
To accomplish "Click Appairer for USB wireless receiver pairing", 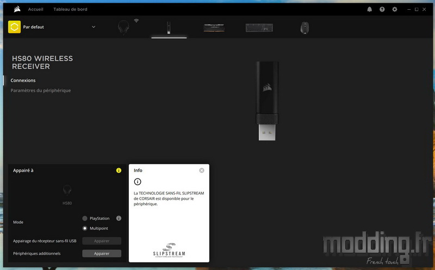I will point(102,241).
